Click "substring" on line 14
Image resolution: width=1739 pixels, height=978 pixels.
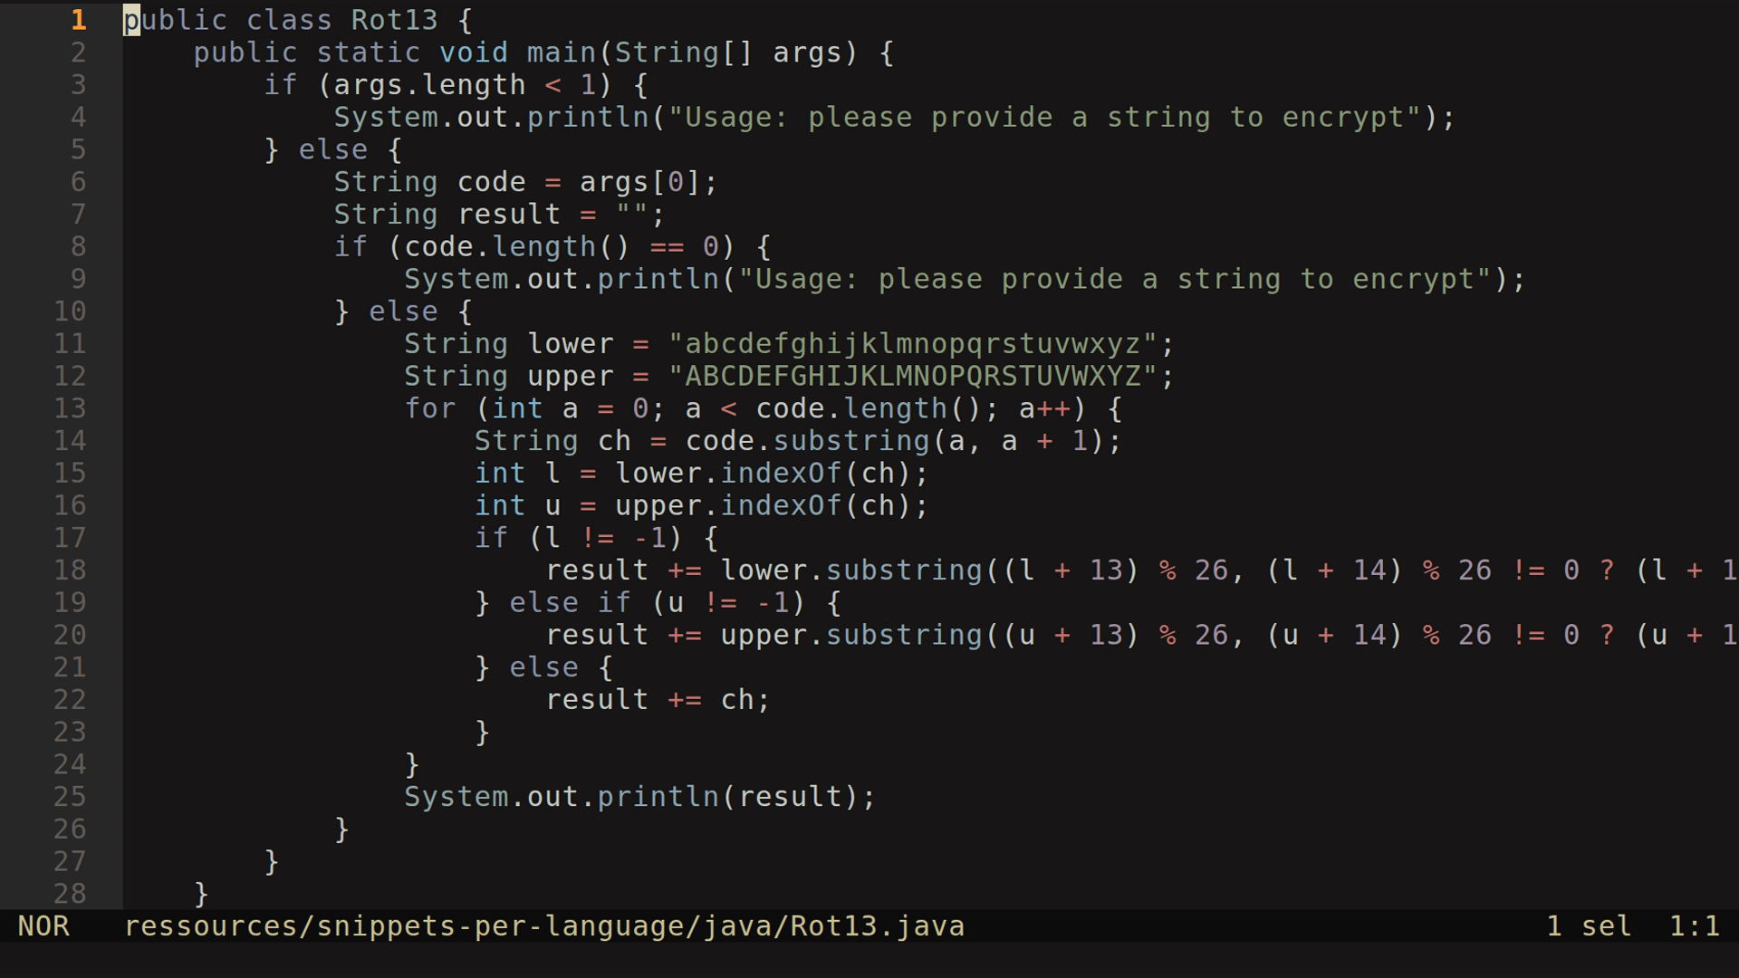871,441
